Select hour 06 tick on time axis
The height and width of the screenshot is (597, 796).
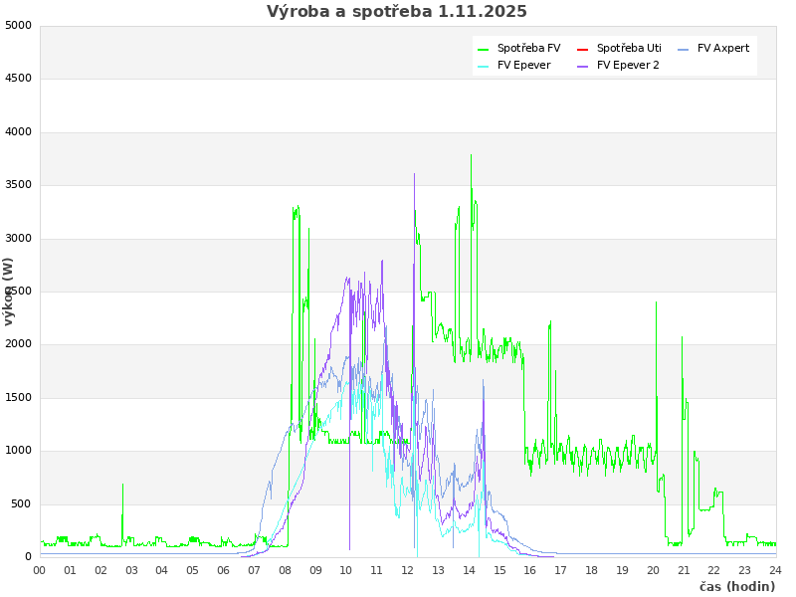[x=224, y=570]
